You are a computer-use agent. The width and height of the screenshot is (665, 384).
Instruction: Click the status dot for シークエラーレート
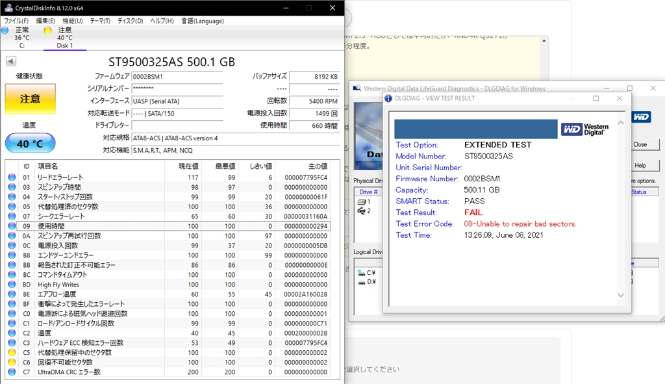[12, 216]
